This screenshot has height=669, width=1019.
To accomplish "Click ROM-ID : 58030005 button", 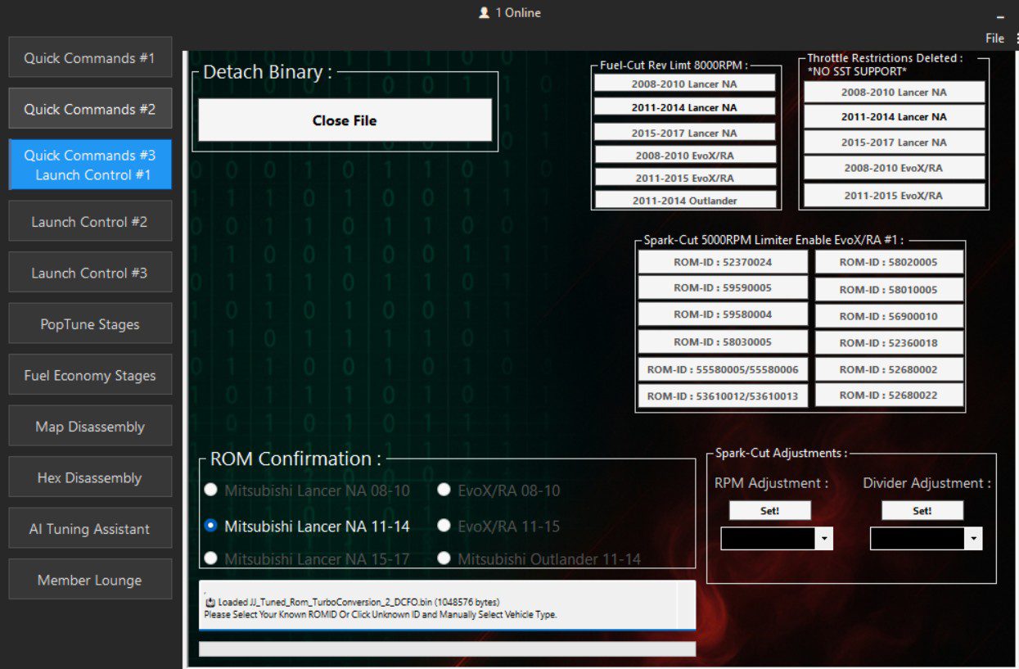I will pyautogui.click(x=723, y=341).
